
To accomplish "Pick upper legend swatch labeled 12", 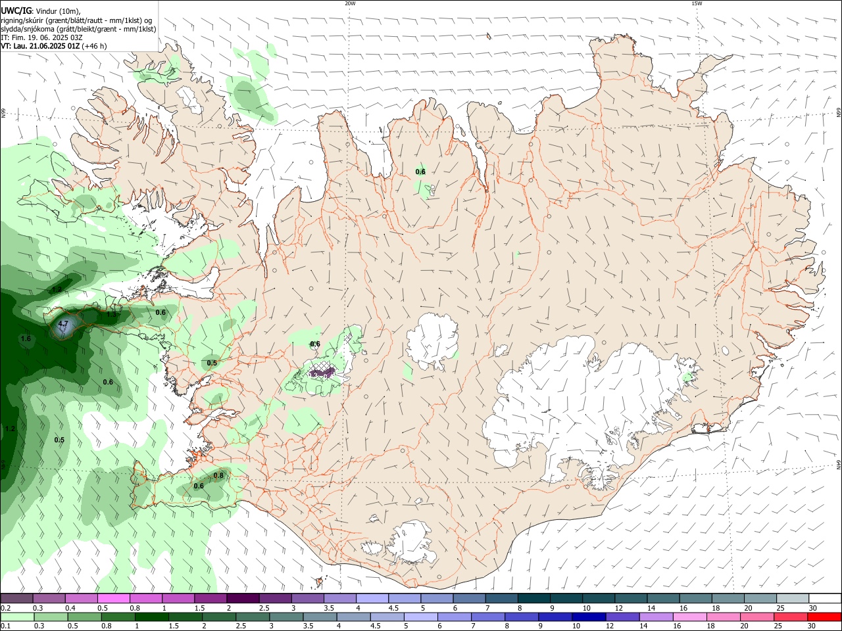I will [x=630, y=599].
